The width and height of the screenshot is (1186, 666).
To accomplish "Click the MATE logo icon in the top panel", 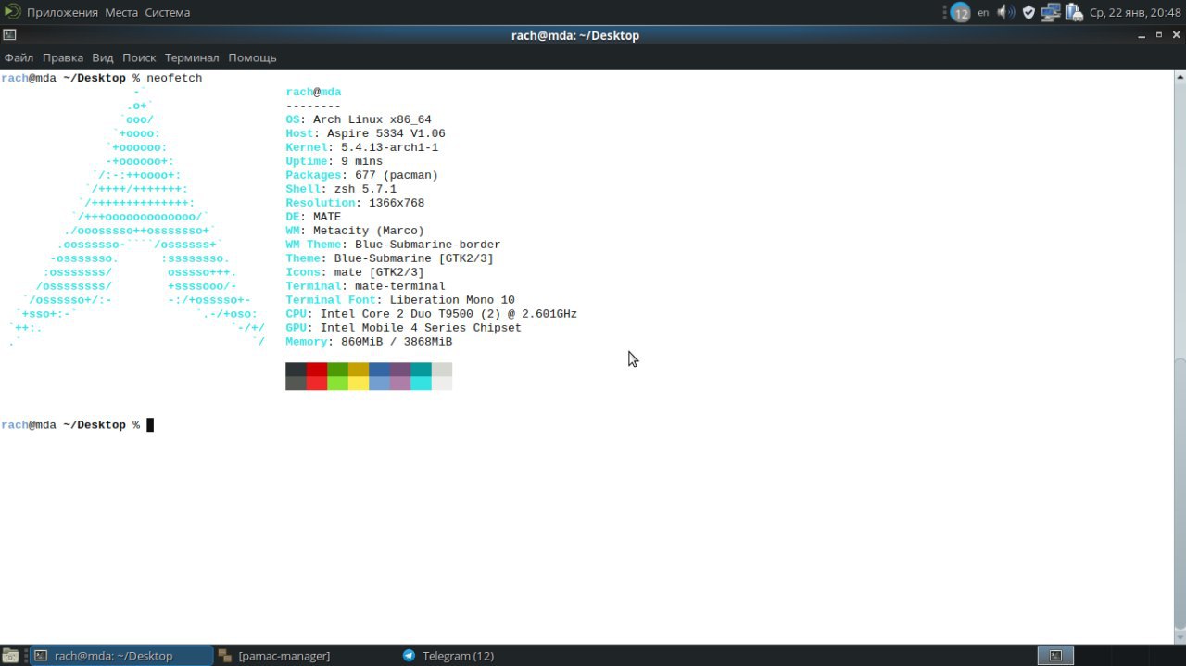I will pyautogui.click(x=11, y=12).
